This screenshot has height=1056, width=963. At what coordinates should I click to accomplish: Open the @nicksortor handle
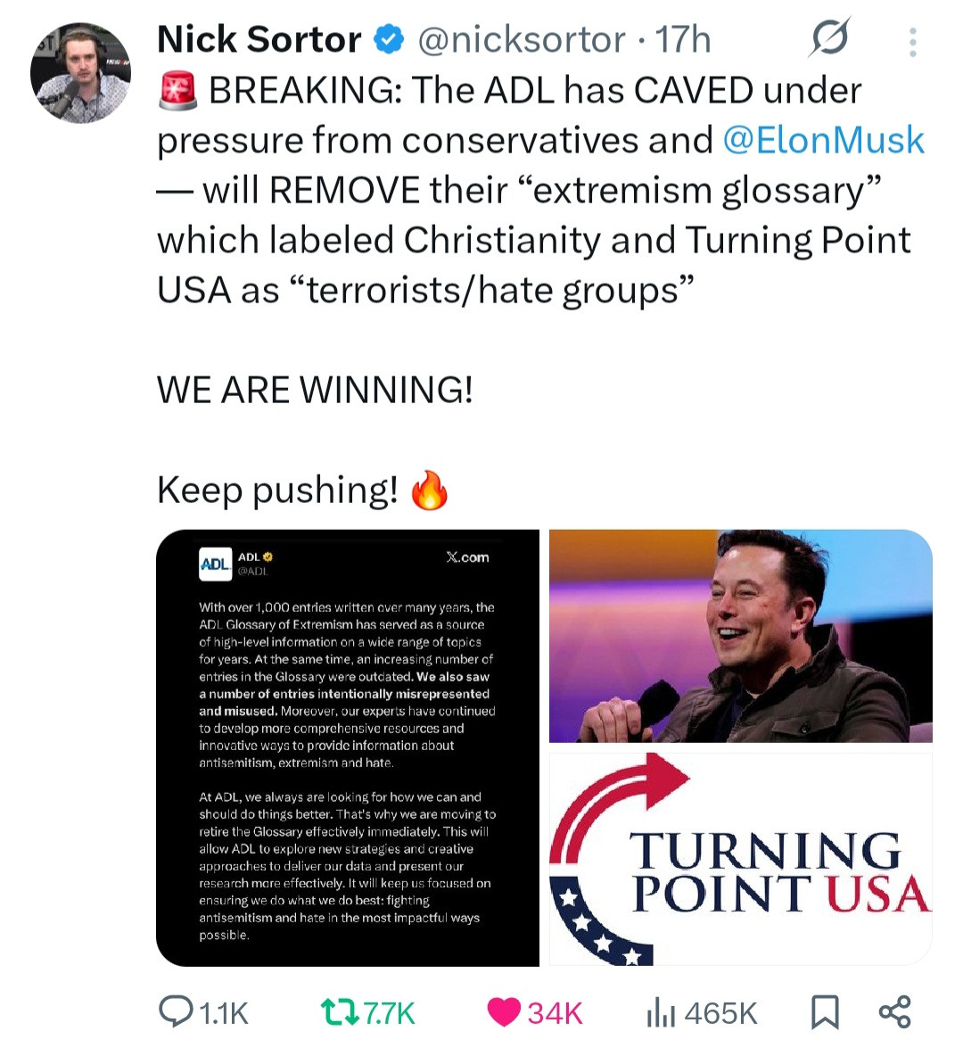click(522, 40)
